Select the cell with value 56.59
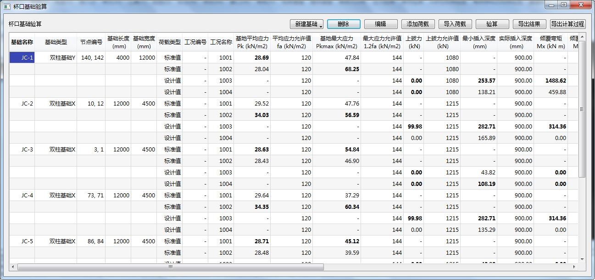595x280 pixels. (336, 115)
